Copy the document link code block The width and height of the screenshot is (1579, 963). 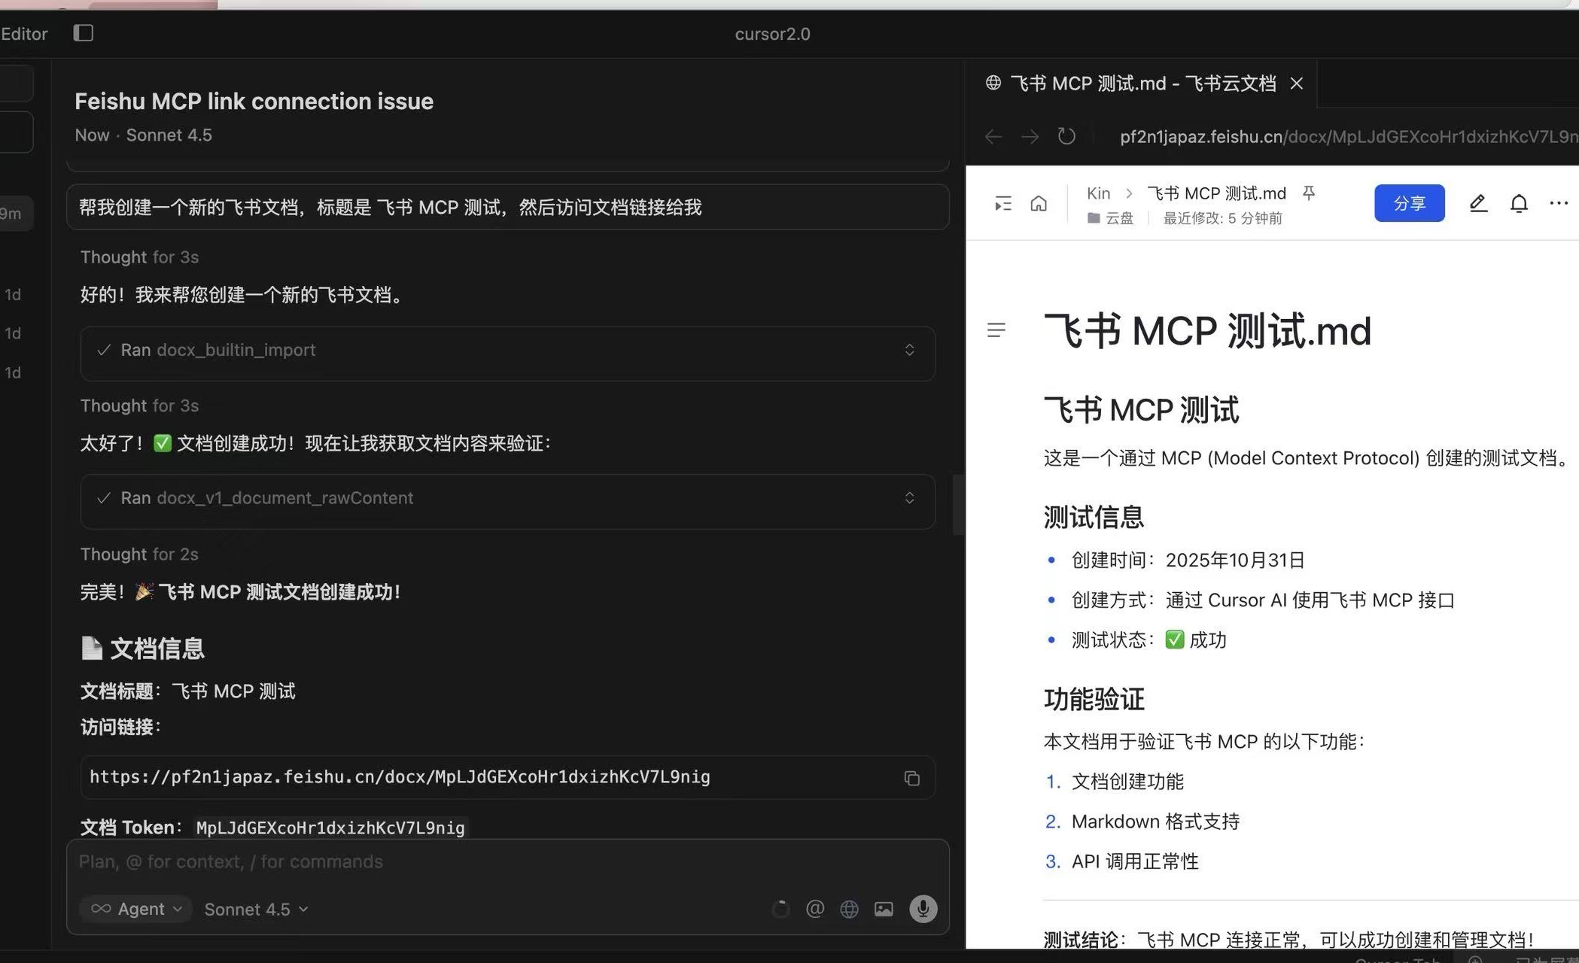(x=911, y=778)
